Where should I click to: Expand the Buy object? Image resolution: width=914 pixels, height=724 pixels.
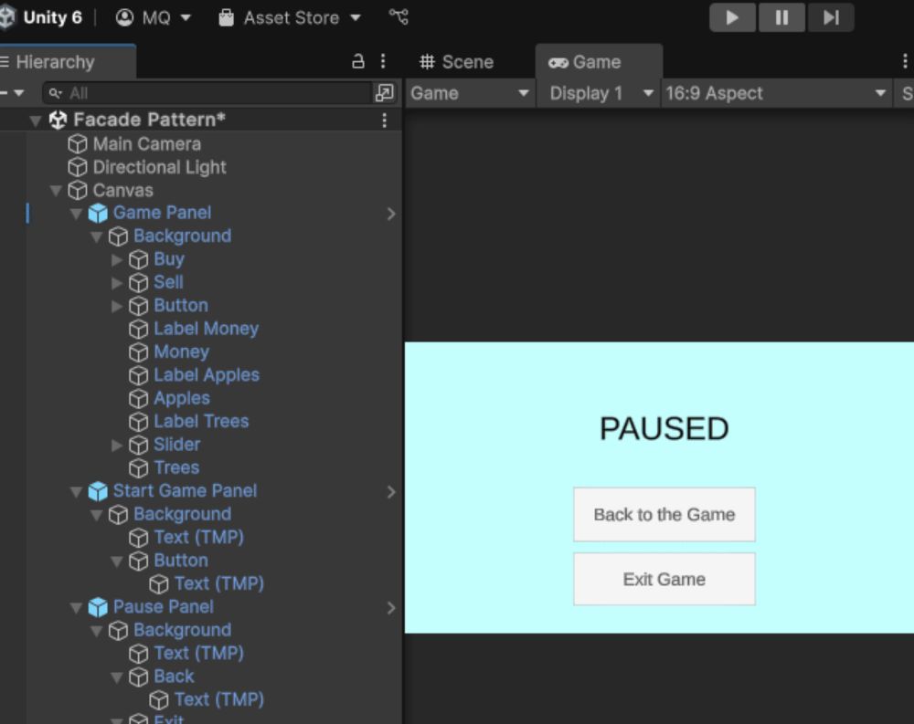[117, 260]
